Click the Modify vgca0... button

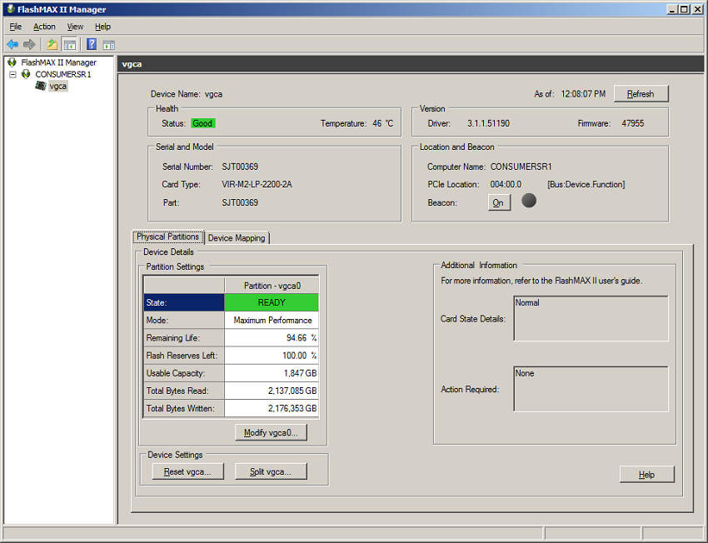[271, 433]
